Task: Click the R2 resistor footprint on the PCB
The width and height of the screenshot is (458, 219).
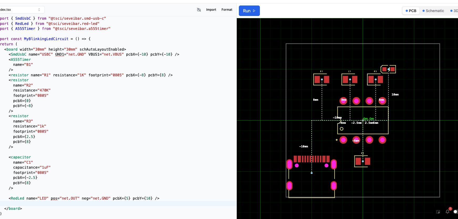Action: tap(363, 161)
